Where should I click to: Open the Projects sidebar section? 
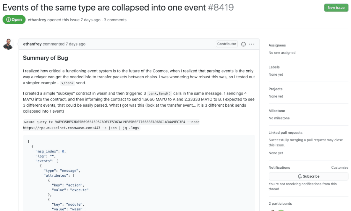pos(275,89)
